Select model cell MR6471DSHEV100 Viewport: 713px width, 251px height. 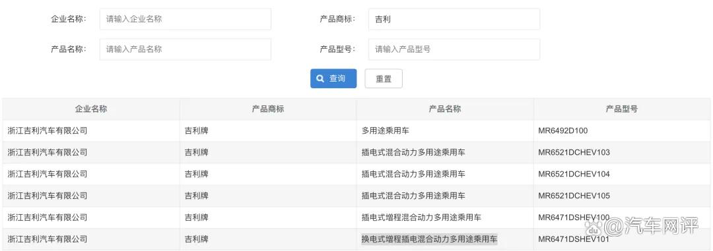[574, 217]
